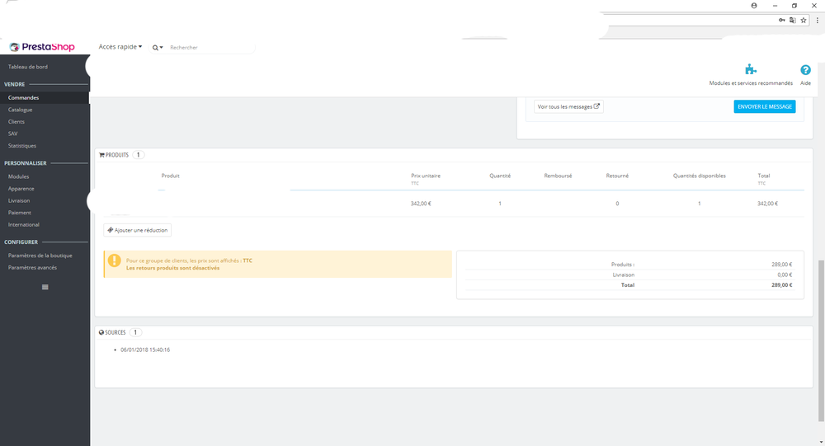The height and width of the screenshot is (446, 825).
Task: Open the saved passwords key icon
Action: 782,20
